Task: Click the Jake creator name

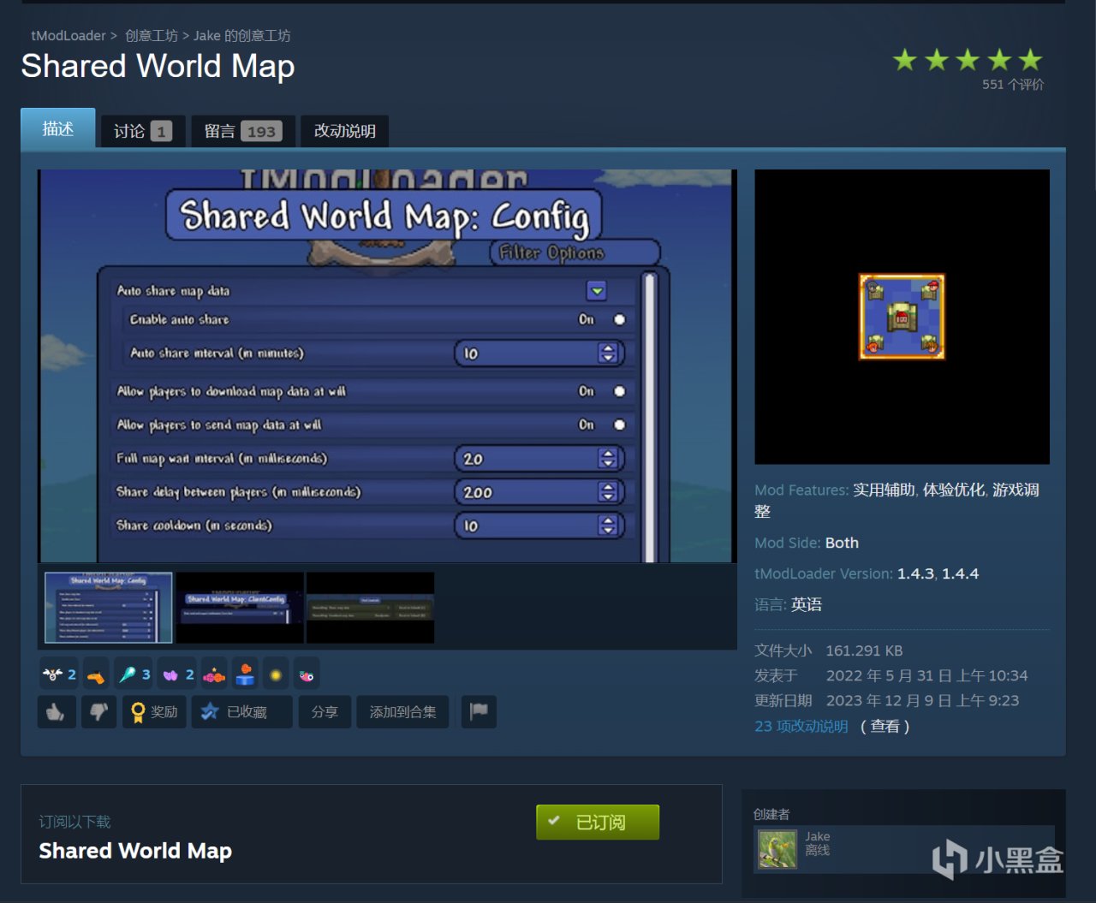Action: [x=818, y=836]
